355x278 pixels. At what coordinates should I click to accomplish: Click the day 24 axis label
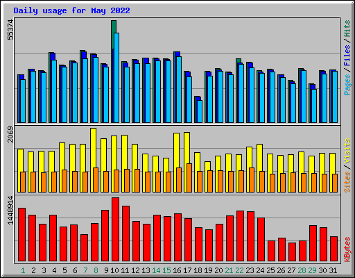[x=261, y=270]
